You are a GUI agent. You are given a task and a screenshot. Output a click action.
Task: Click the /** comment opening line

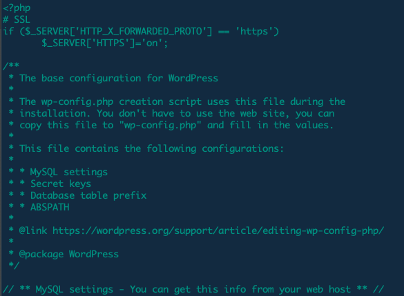11,65
